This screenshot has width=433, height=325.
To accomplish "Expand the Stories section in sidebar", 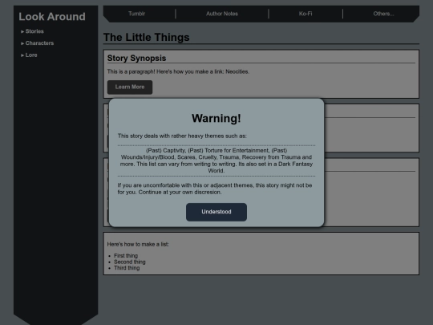I will point(32,31).
